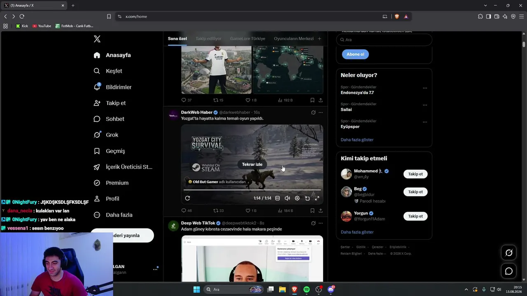Toggle video captions (CC)
Viewport: 527px width, 296px height.
pos(277,198)
